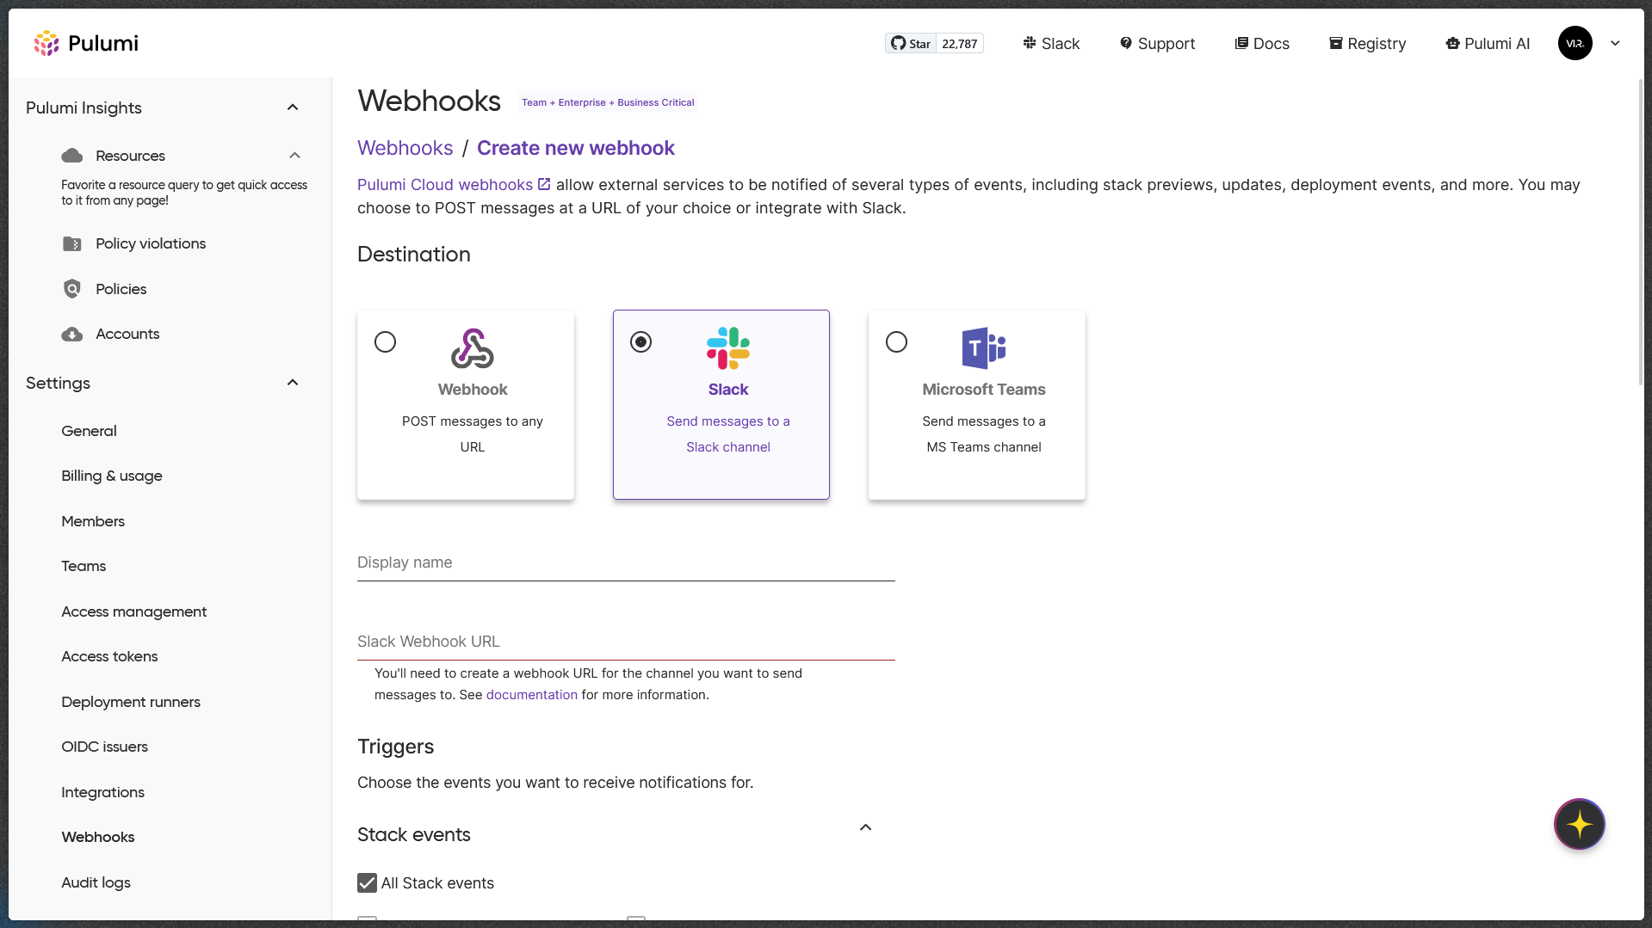The width and height of the screenshot is (1652, 928).
Task: Open the Slack link in top navigation
Action: [x=1051, y=44]
